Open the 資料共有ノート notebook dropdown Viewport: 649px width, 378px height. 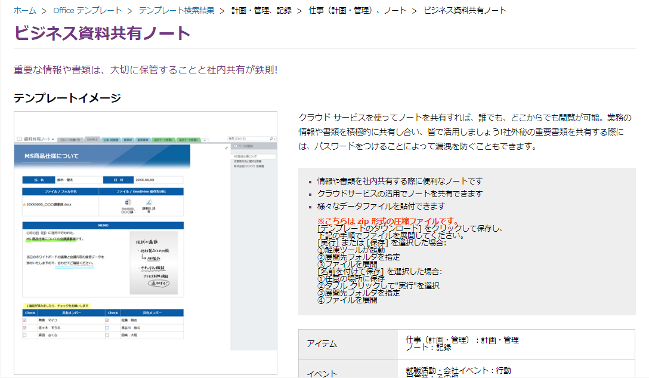(x=52, y=139)
